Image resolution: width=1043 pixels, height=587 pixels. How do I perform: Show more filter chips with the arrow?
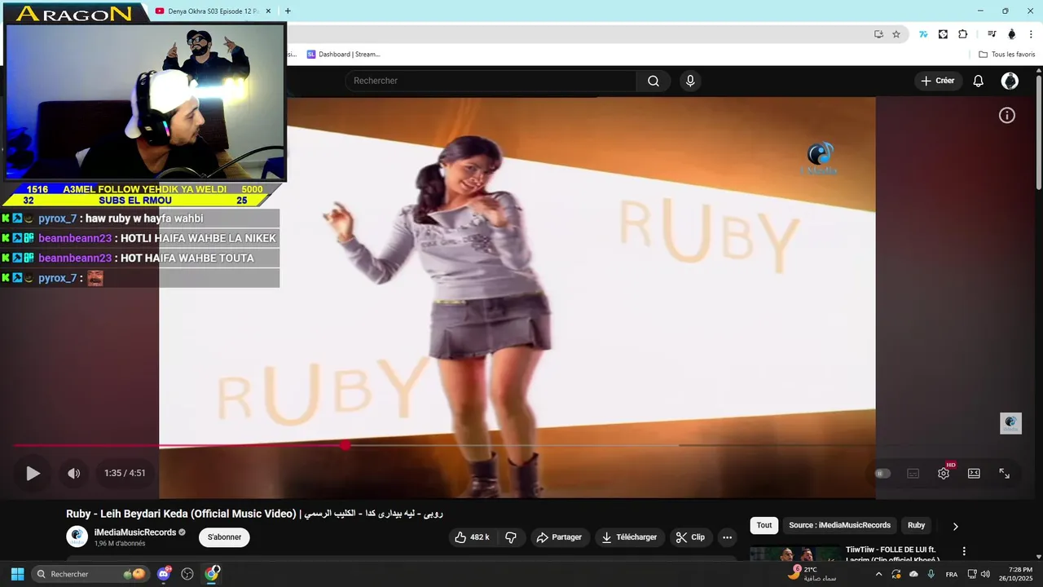point(955,526)
